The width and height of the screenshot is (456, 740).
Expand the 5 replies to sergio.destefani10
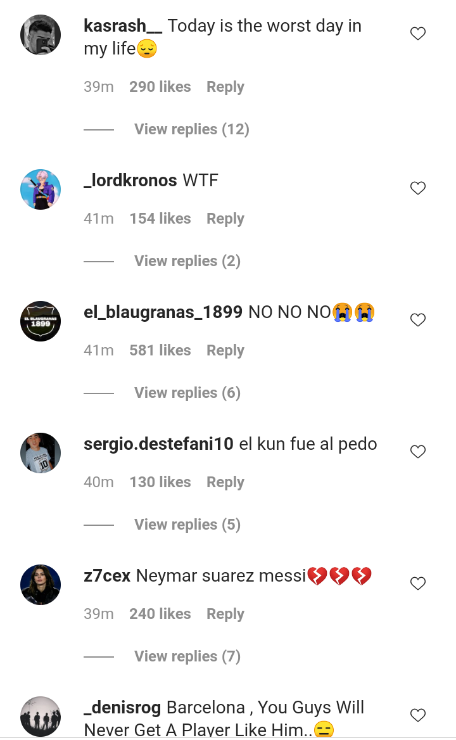tap(187, 525)
